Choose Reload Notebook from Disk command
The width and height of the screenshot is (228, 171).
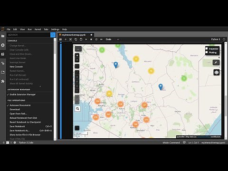[23, 118]
